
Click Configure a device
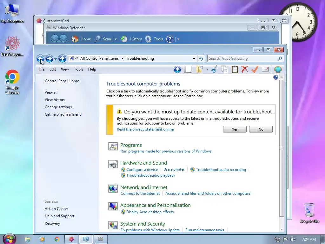pyautogui.click(x=142, y=170)
